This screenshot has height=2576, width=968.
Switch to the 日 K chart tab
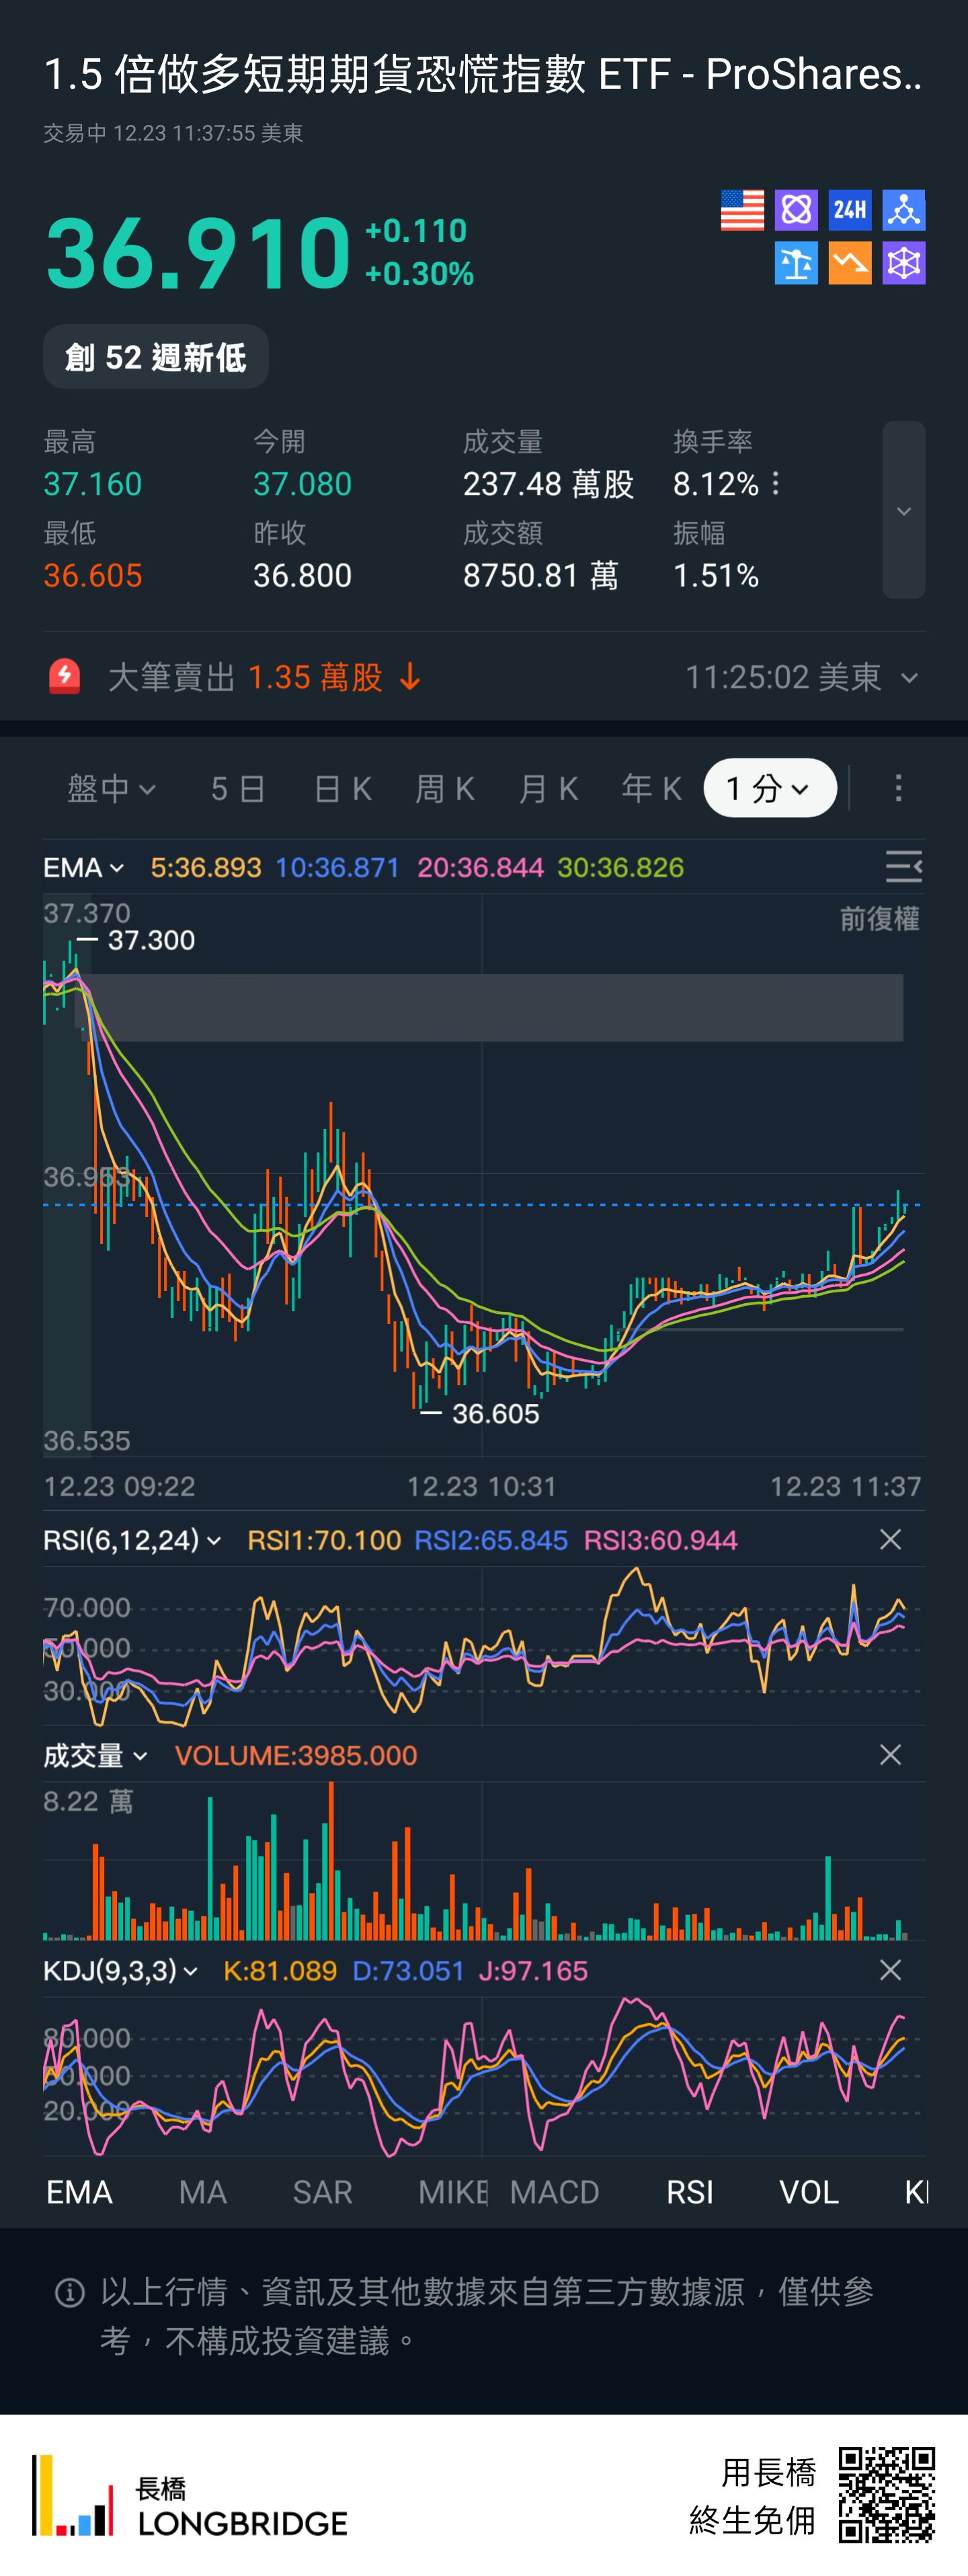342,788
